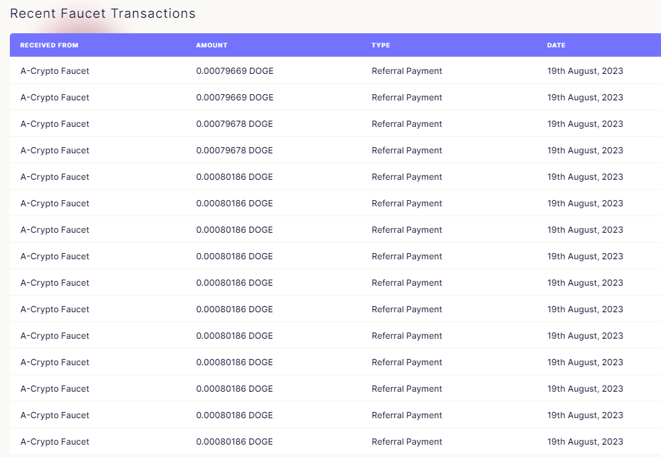Screen dimensions: 661x457
Task: Click the date in the first 0.00080186 row
Action: pos(585,177)
